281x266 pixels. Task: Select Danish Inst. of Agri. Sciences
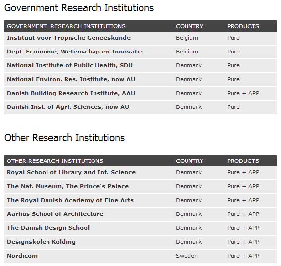(x=68, y=107)
